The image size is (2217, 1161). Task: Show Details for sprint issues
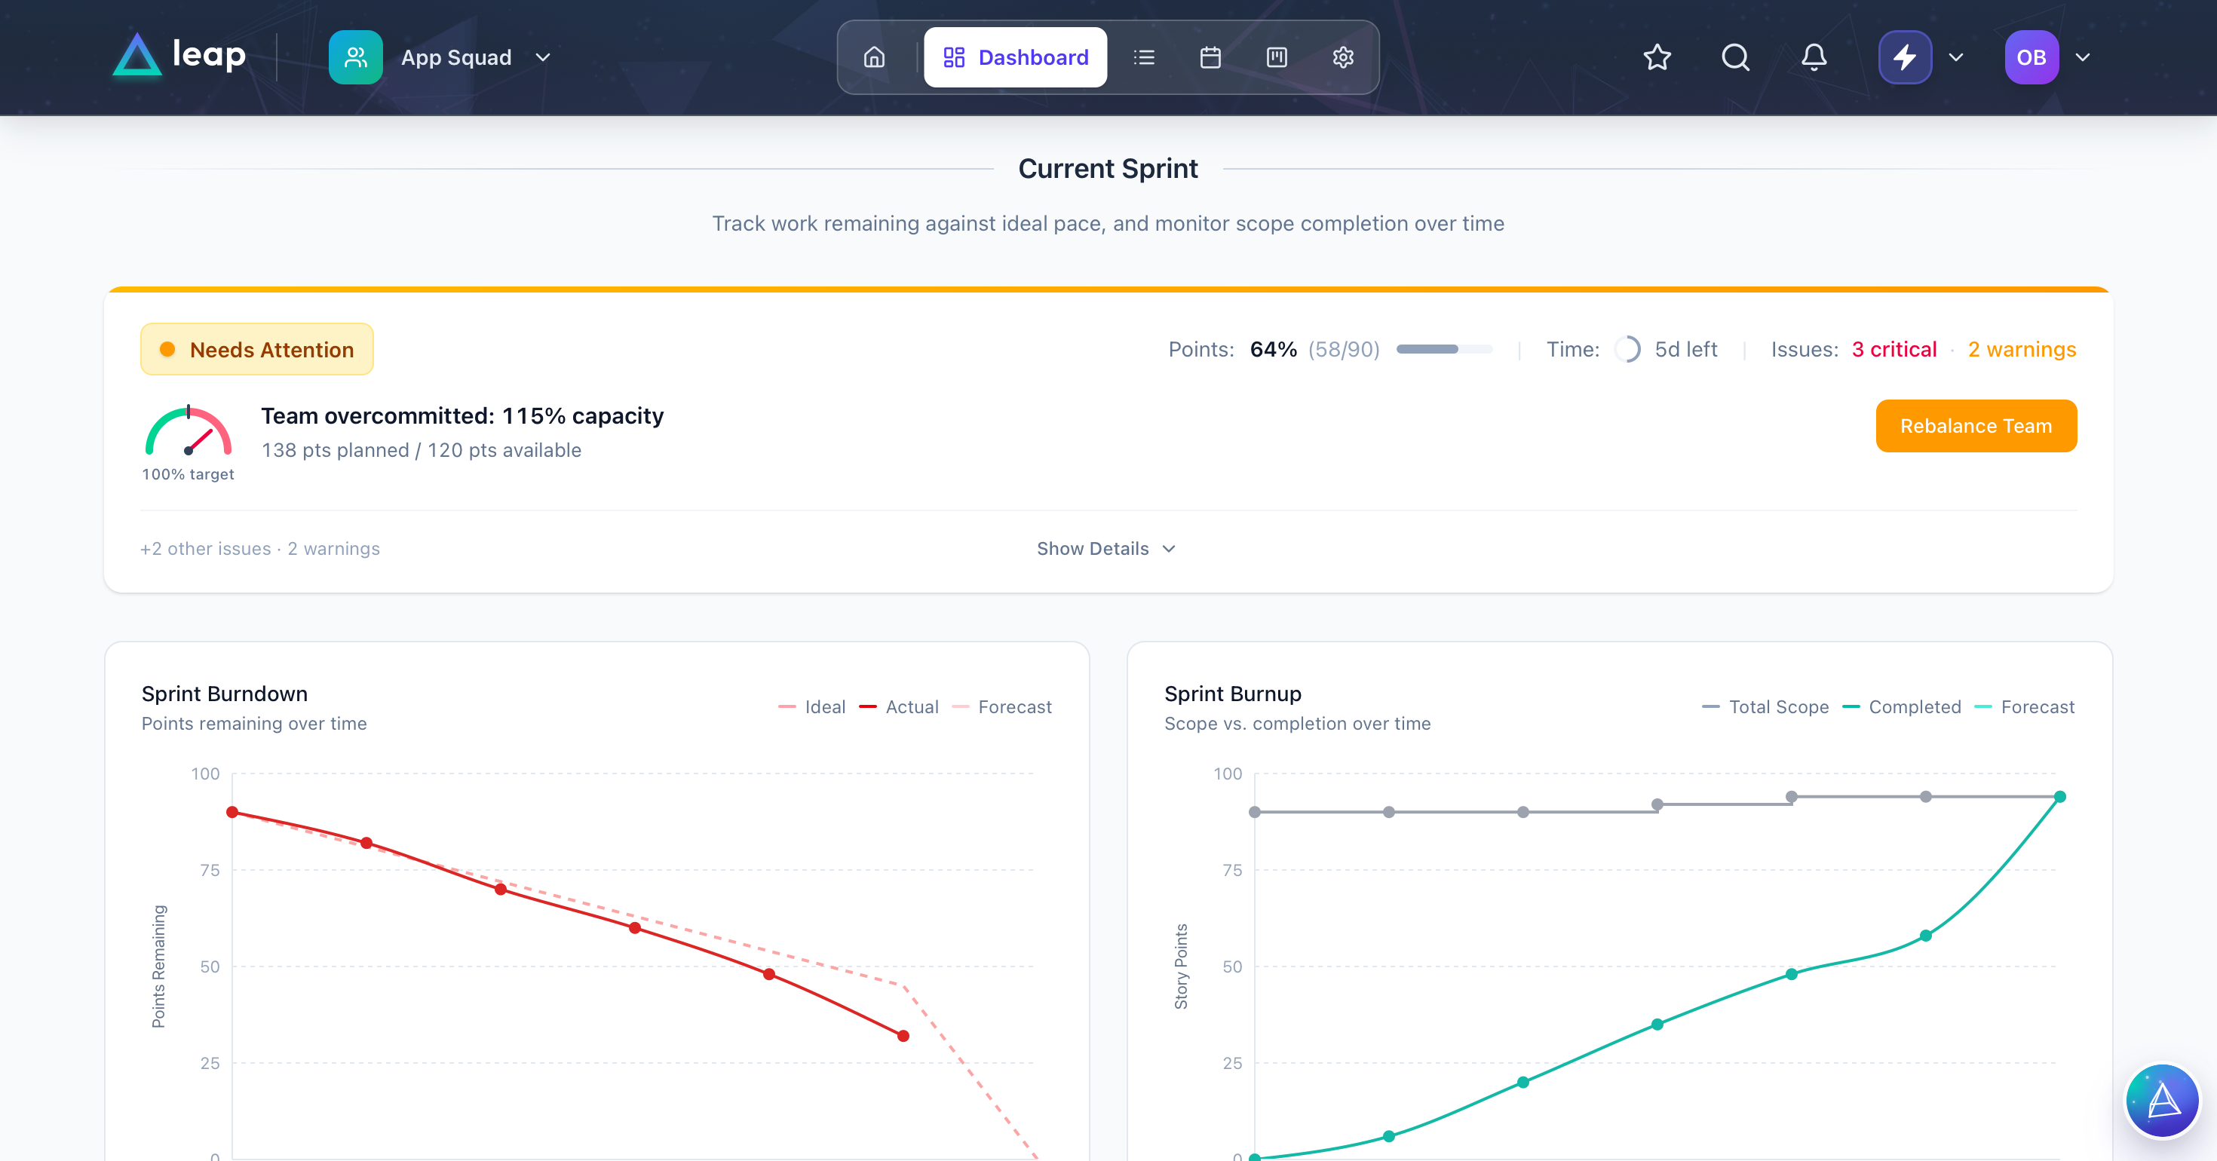tap(1107, 548)
